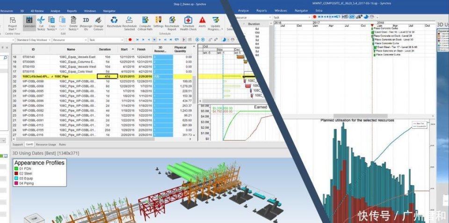Image resolution: width=449 pixels, height=223 pixels.
Task: Open the Reports tab in MWNT window
Action: (261, 11)
